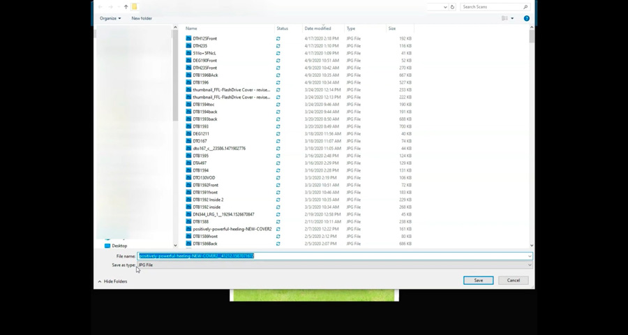Go up one folder level arrow
Image resolution: width=628 pixels, height=335 pixels.
(126, 7)
